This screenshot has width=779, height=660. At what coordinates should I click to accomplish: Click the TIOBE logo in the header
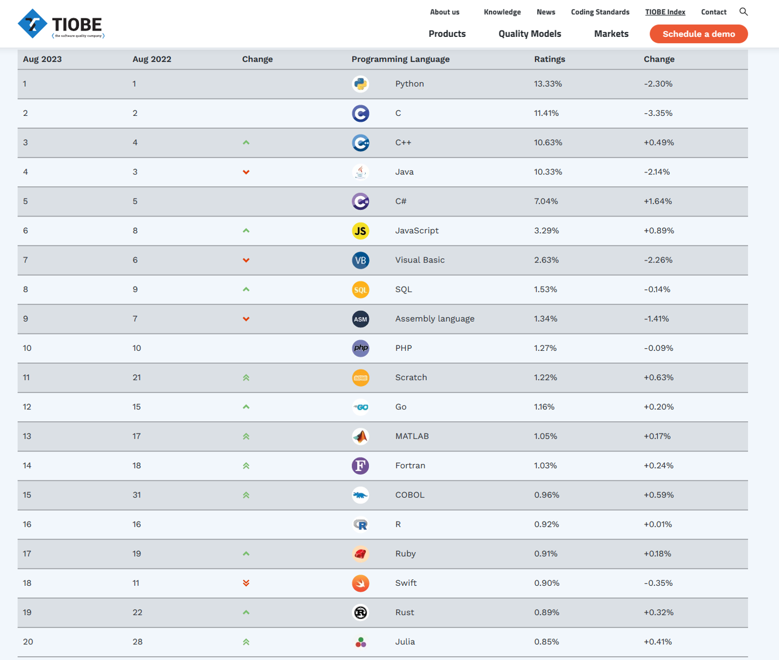61,24
